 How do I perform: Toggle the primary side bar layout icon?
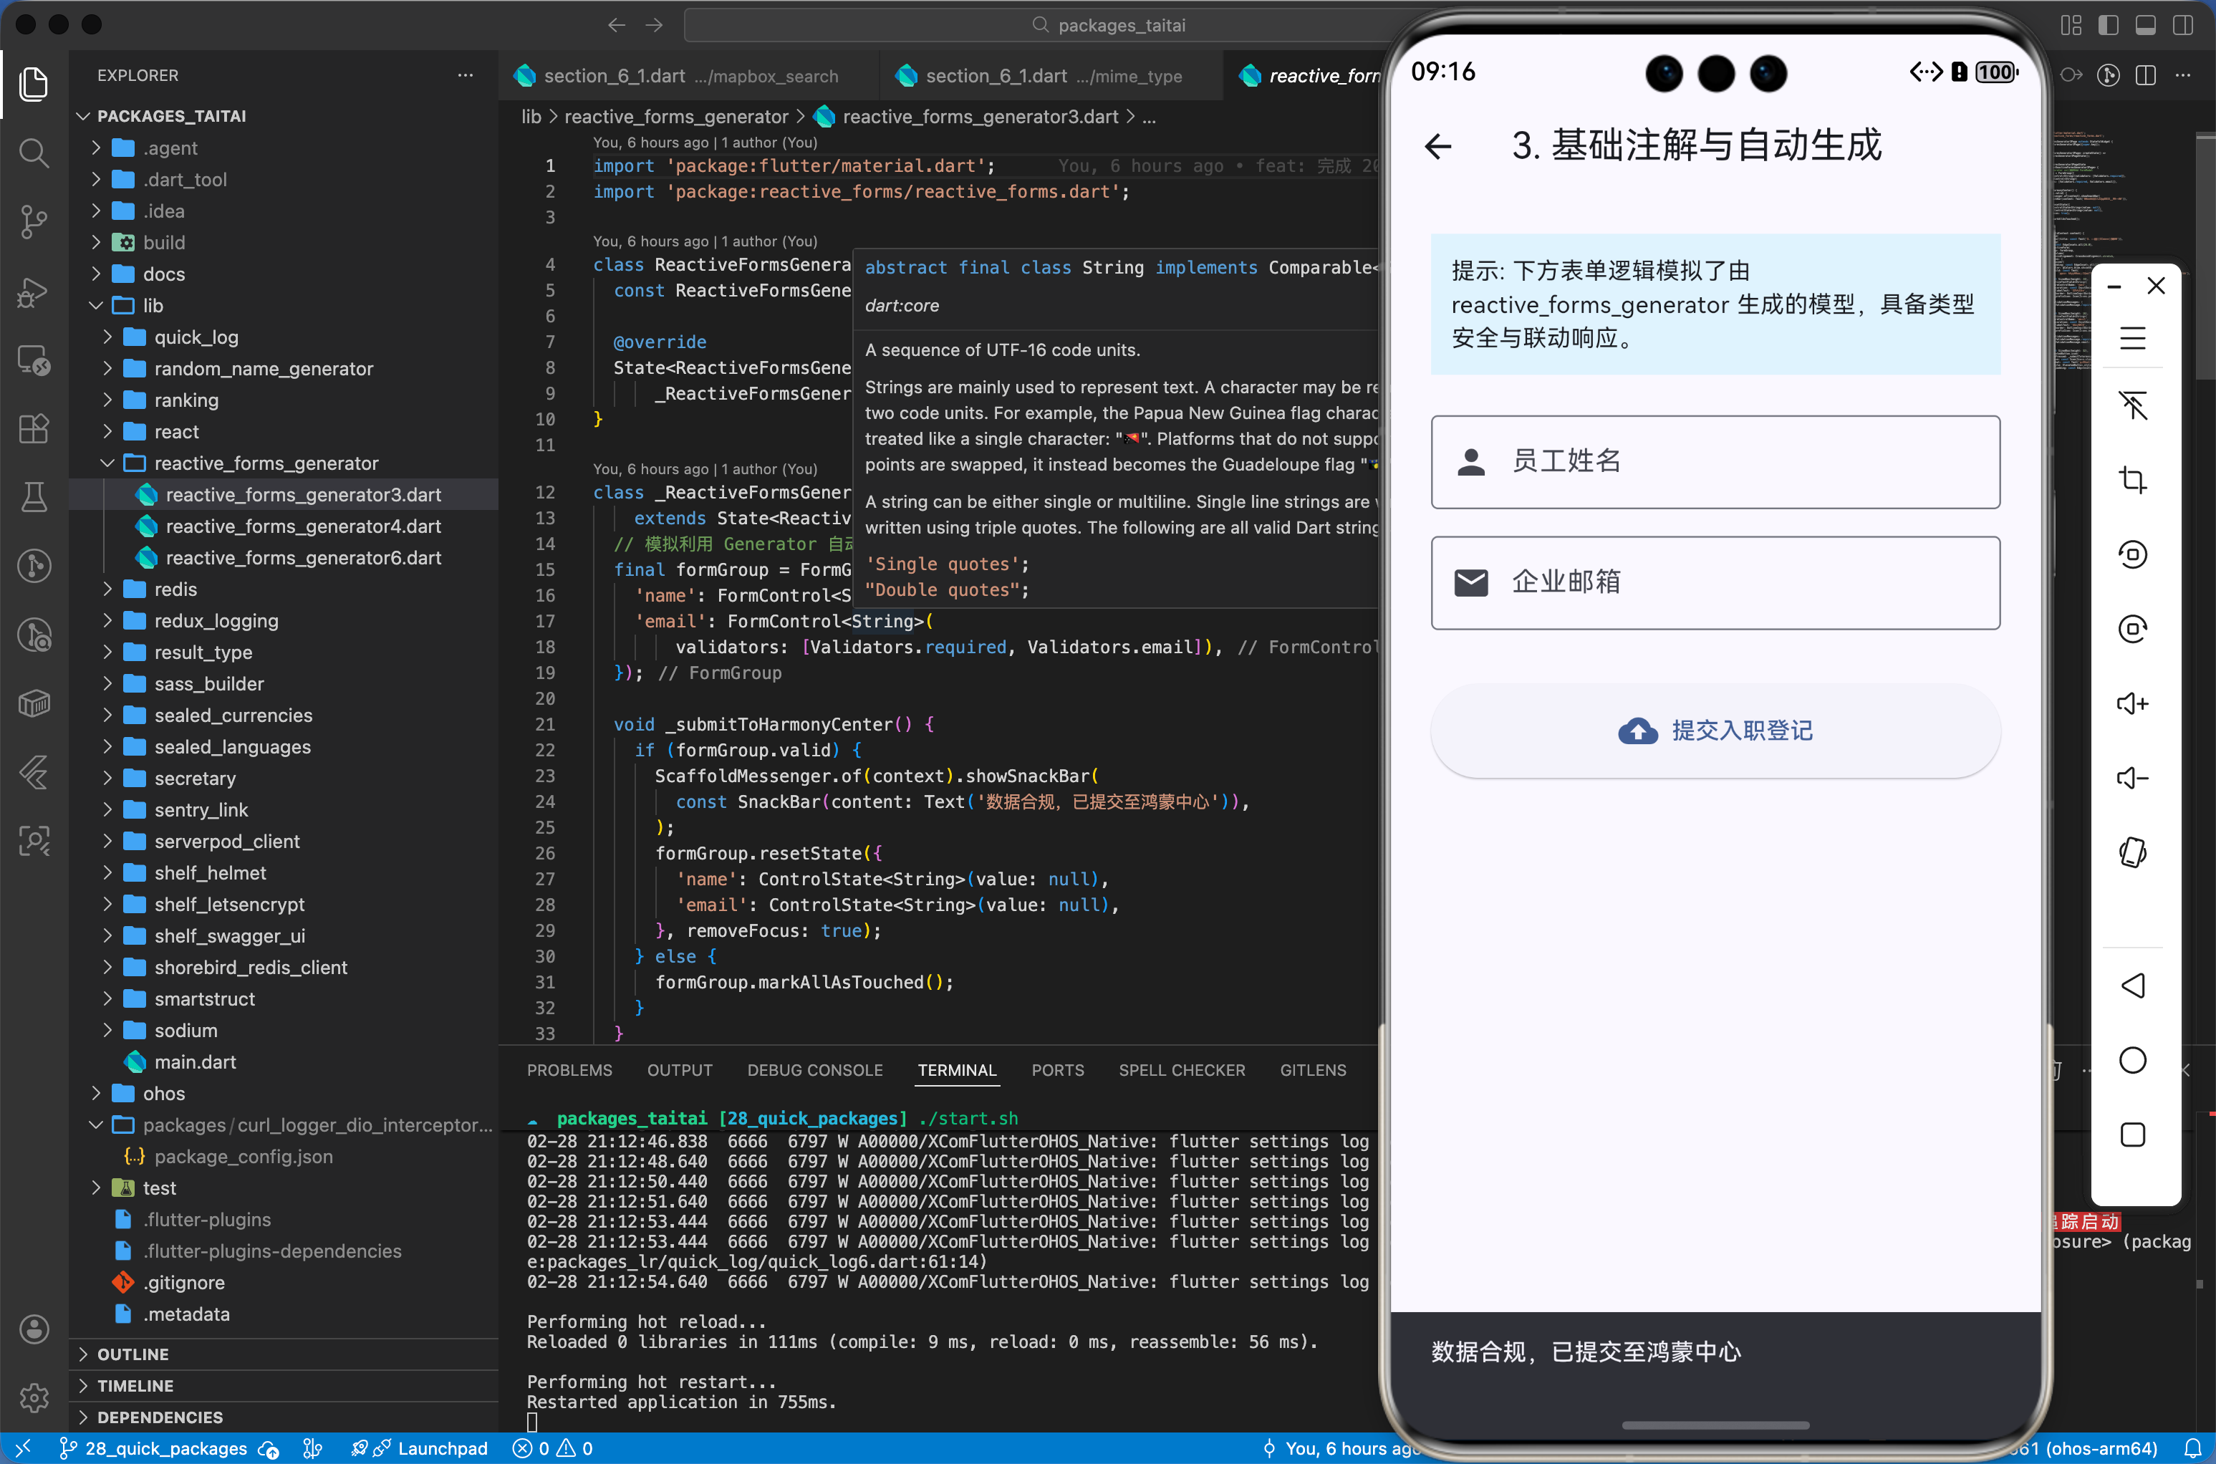(x=2108, y=25)
